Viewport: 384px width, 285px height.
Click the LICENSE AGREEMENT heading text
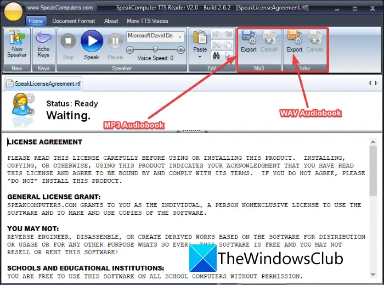click(x=45, y=142)
